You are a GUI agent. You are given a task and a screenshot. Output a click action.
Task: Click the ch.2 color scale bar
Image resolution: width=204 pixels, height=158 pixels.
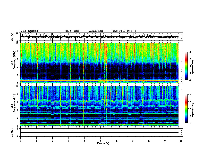pyautogui.click(x=186, y=109)
